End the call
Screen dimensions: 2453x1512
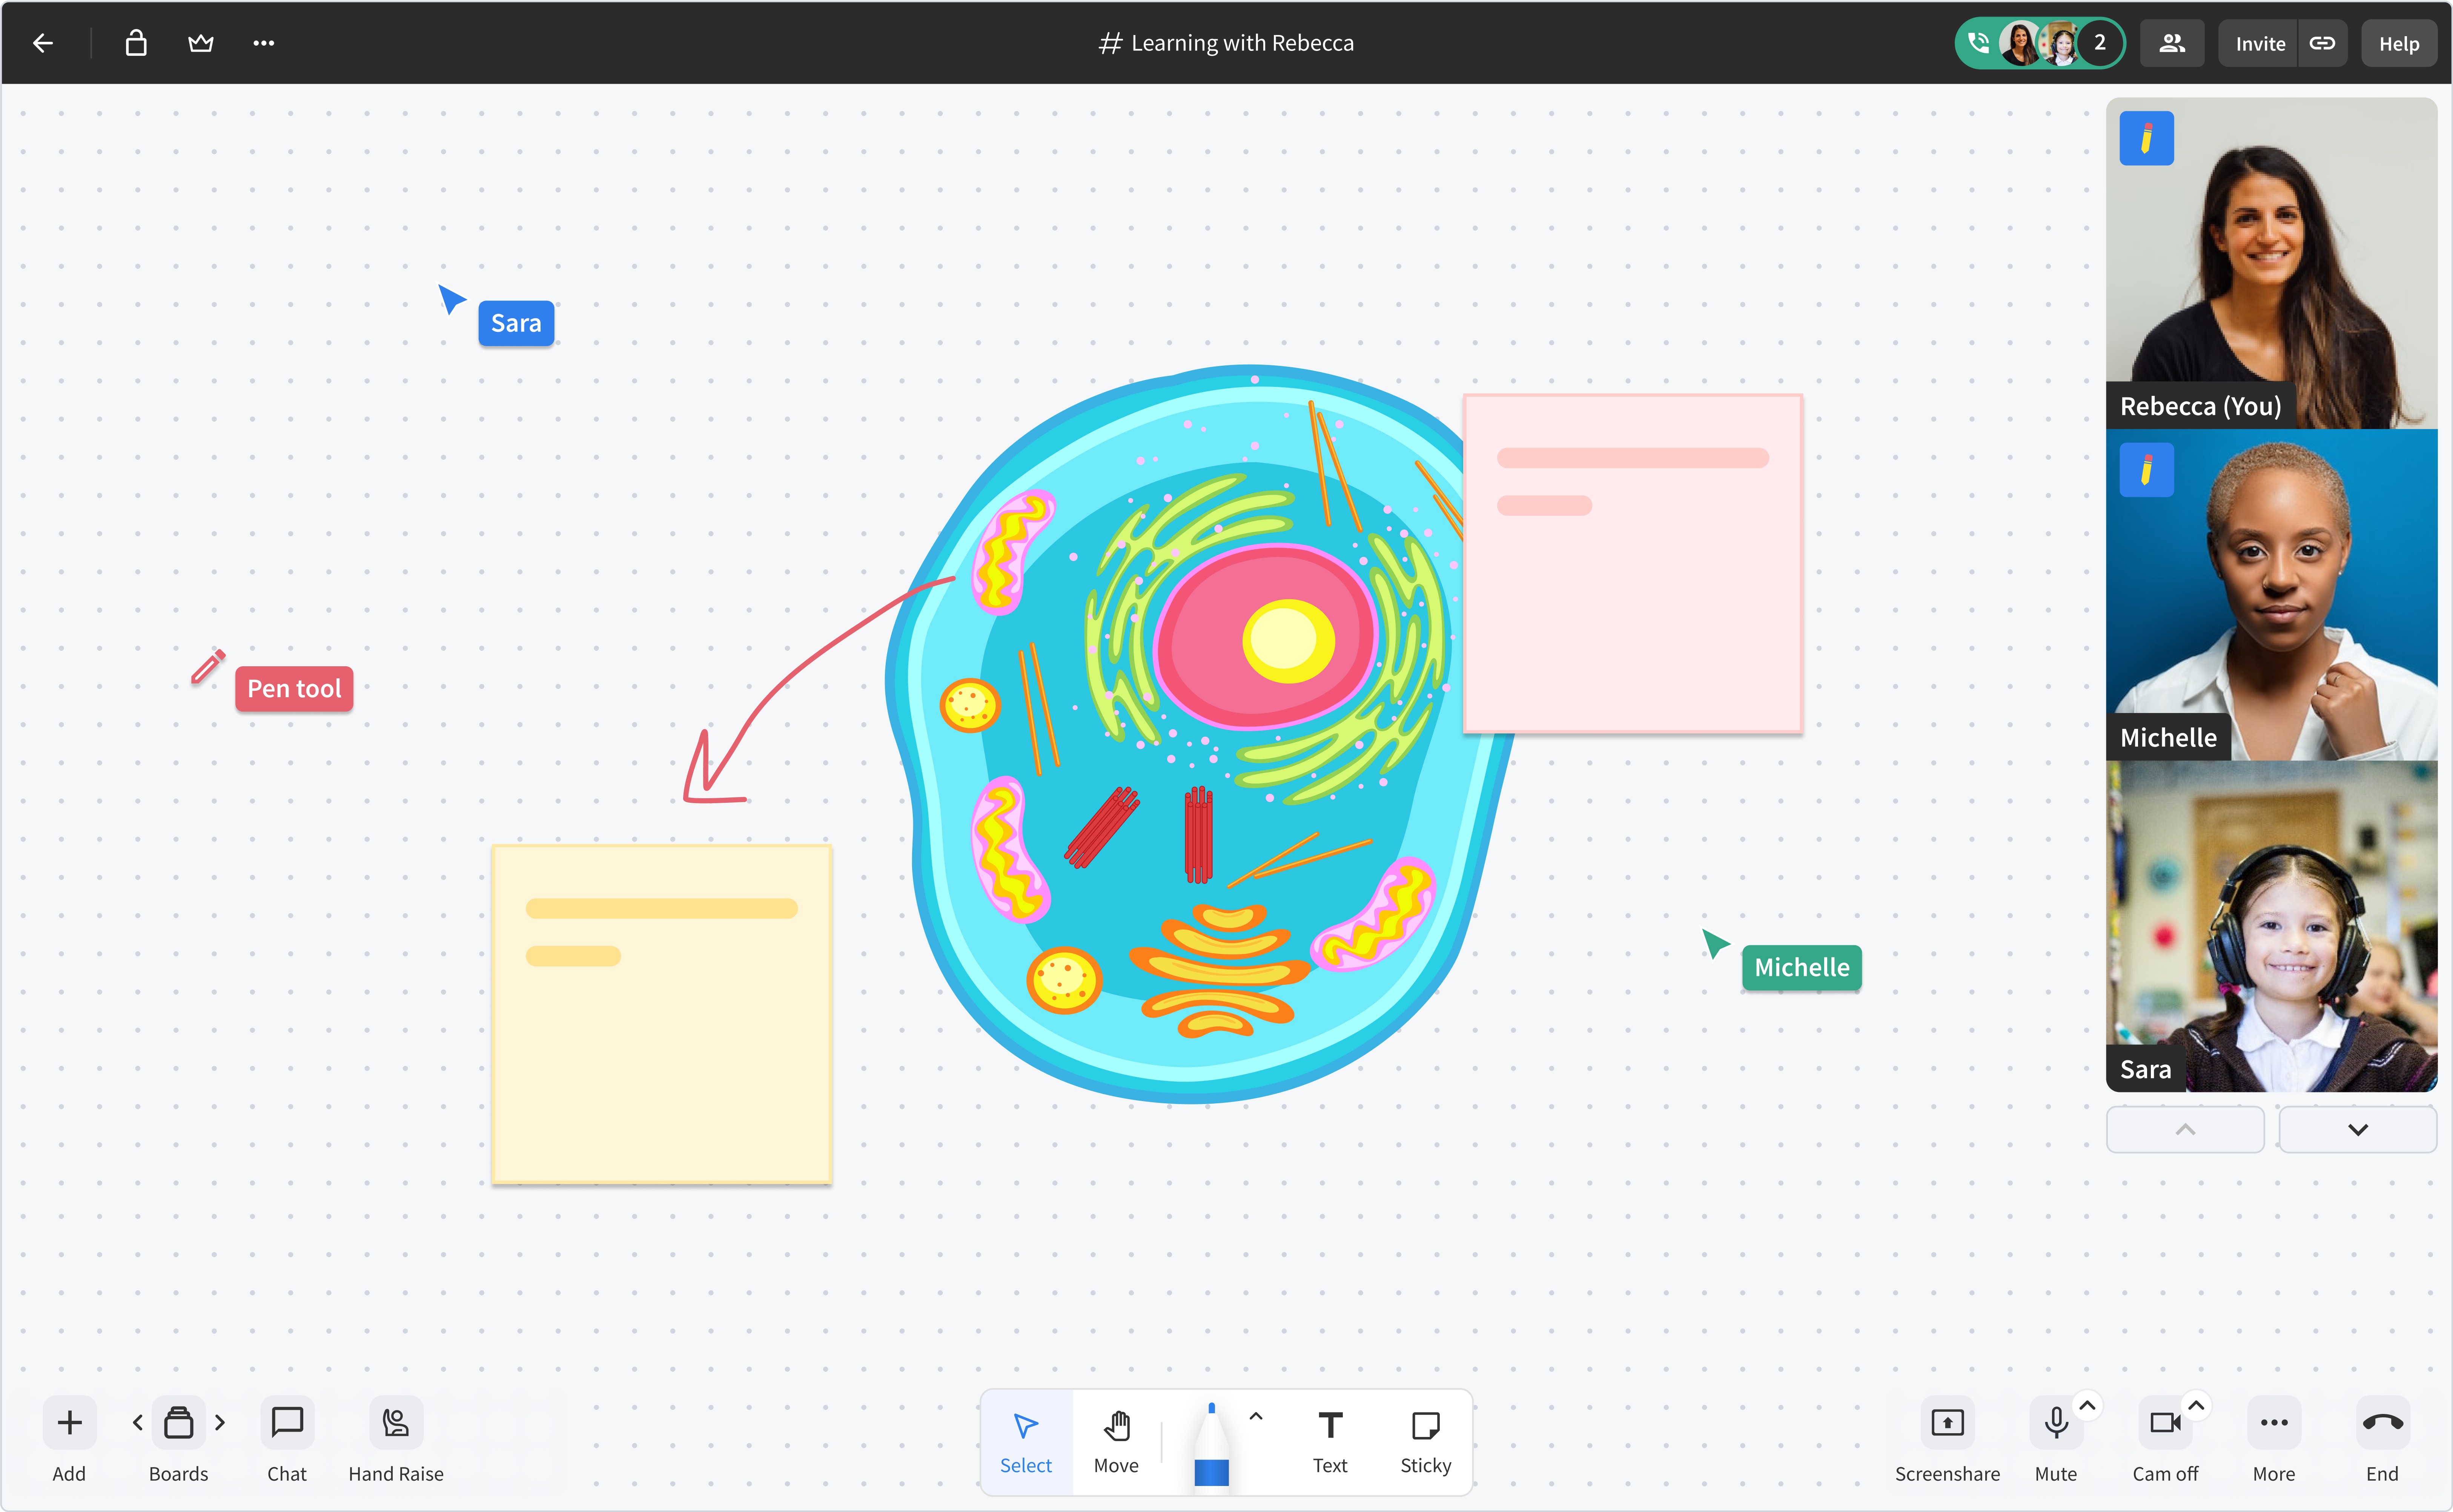(x=2382, y=1422)
